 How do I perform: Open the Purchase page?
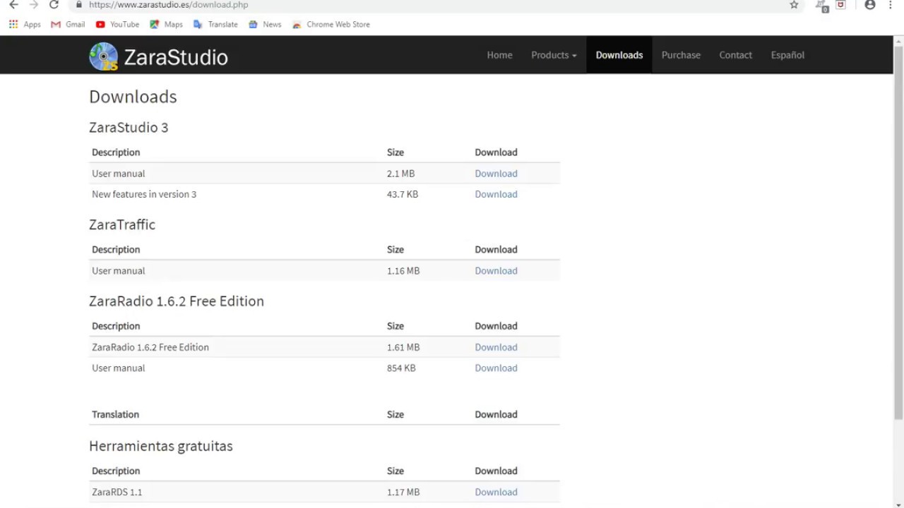681,55
